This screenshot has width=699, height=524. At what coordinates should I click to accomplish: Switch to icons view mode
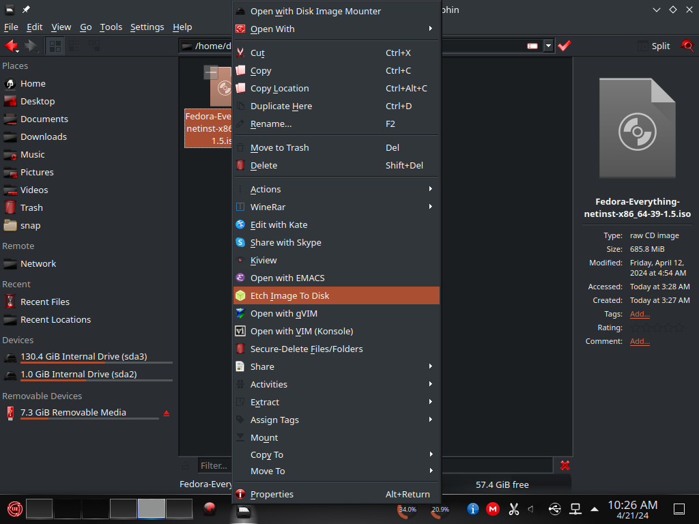[55, 46]
